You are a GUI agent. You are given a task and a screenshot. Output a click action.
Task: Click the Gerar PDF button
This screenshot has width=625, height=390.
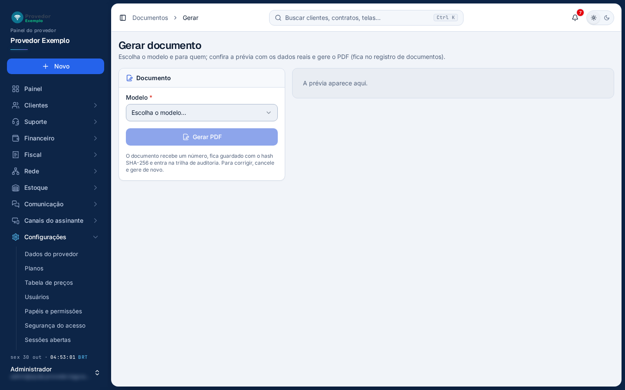pos(202,137)
